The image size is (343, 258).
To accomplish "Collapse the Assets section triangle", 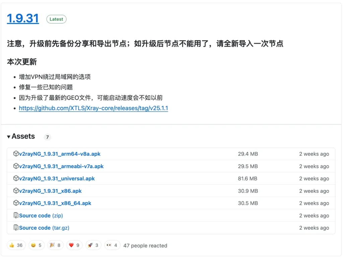I will pyautogui.click(x=8, y=137).
